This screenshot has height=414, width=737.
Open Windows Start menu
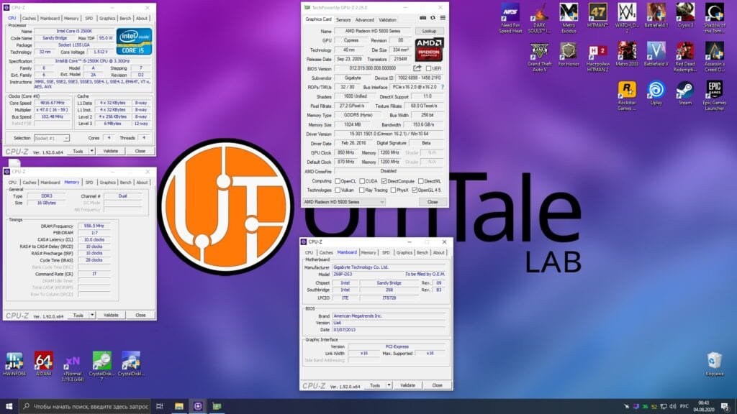(9, 407)
